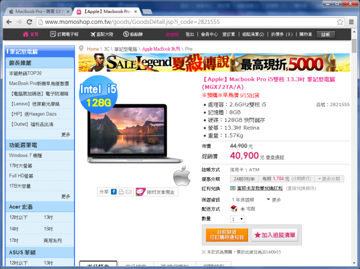This screenshot has width=360, height=269.
Task: Click the SALE Legend 夏殺傳說 banner
Action: [x=214, y=62]
